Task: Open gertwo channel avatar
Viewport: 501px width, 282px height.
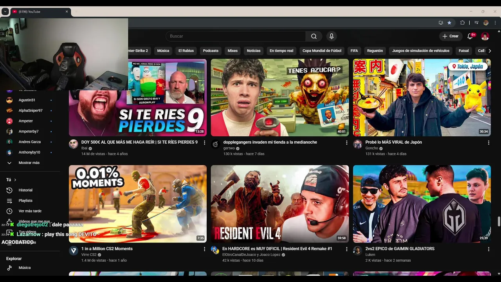Action: click(216, 144)
